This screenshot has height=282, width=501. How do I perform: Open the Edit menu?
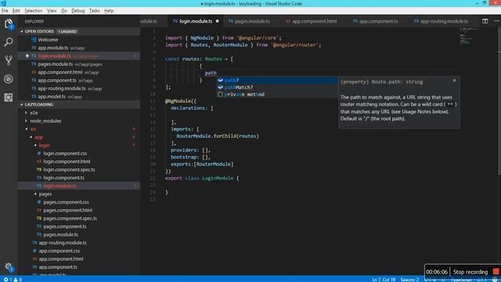click(x=16, y=10)
